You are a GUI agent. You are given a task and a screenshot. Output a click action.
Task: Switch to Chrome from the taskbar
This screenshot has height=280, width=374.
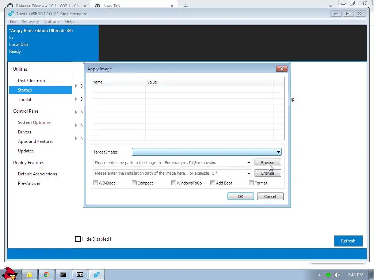pyautogui.click(x=46, y=275)
